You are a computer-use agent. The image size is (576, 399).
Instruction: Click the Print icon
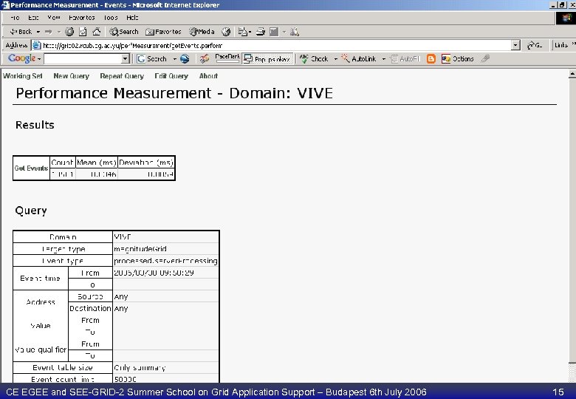pyautogui.click(x=261, y=32)
